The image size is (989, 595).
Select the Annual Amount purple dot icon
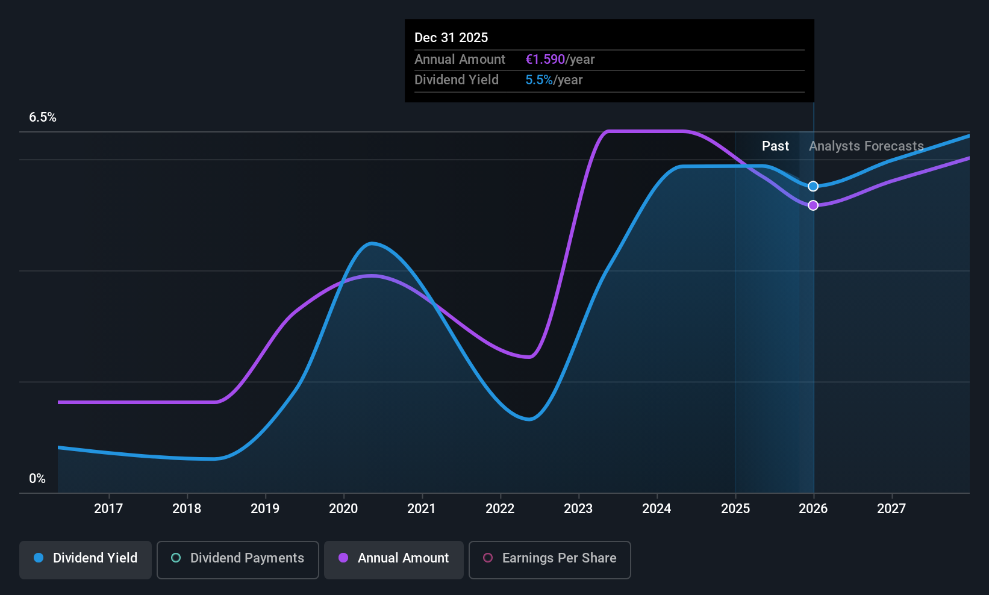point(343,558)
